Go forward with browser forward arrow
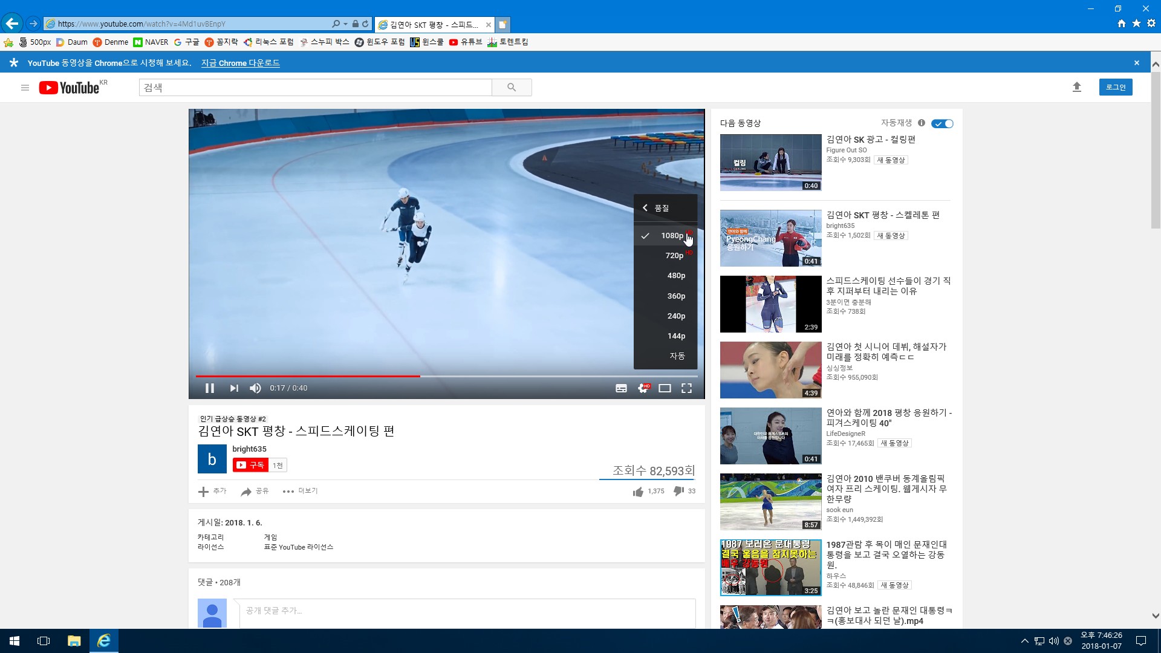The image size is (1161, 653). click(33, 24)
